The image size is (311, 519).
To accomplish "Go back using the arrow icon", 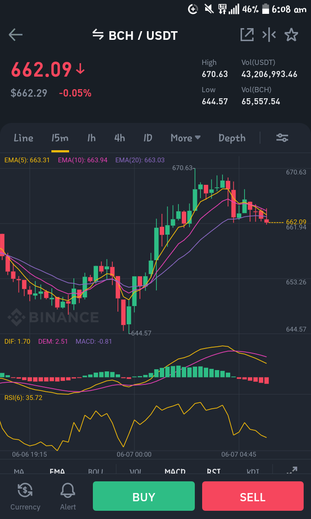I will [x=15, y=35].
